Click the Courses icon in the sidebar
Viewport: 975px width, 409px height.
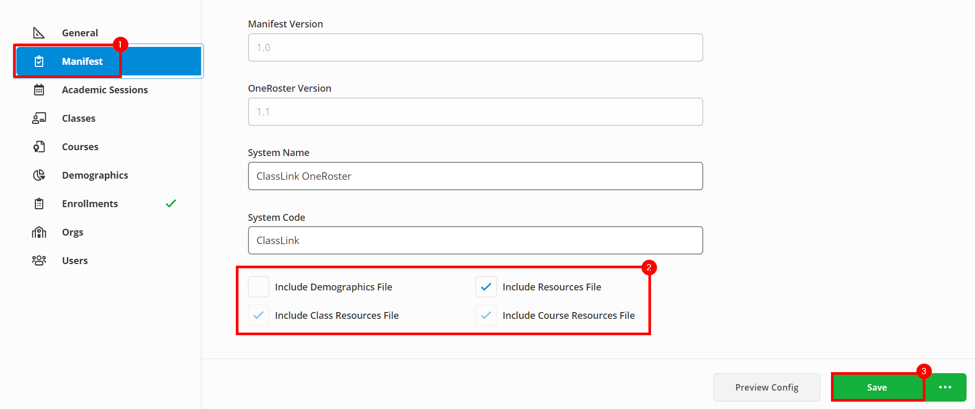point(39,147)
